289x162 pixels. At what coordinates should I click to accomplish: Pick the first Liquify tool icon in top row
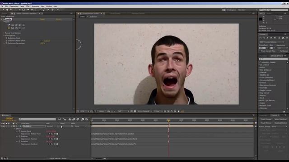(9, 25)
